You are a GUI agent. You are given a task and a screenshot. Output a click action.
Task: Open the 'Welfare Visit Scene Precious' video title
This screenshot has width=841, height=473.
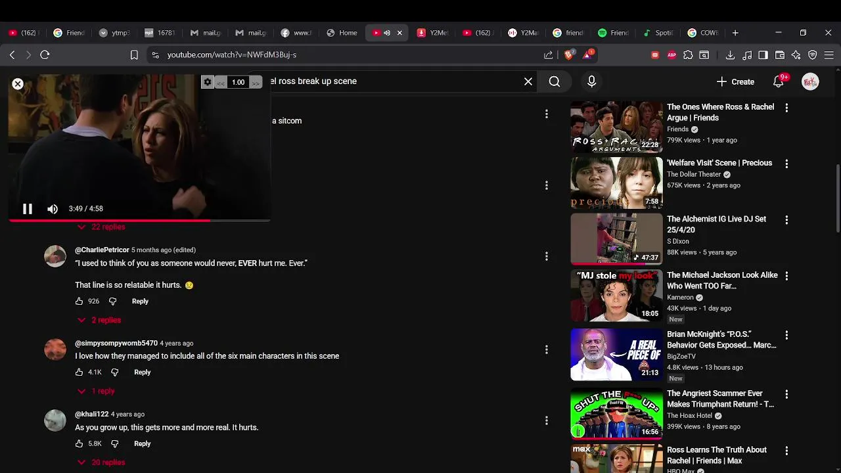(x=719, y=163)
